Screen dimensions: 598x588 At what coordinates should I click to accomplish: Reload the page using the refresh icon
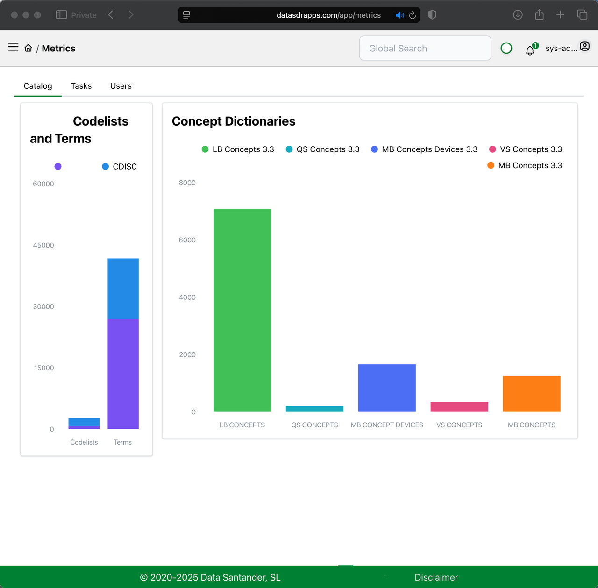412,15
